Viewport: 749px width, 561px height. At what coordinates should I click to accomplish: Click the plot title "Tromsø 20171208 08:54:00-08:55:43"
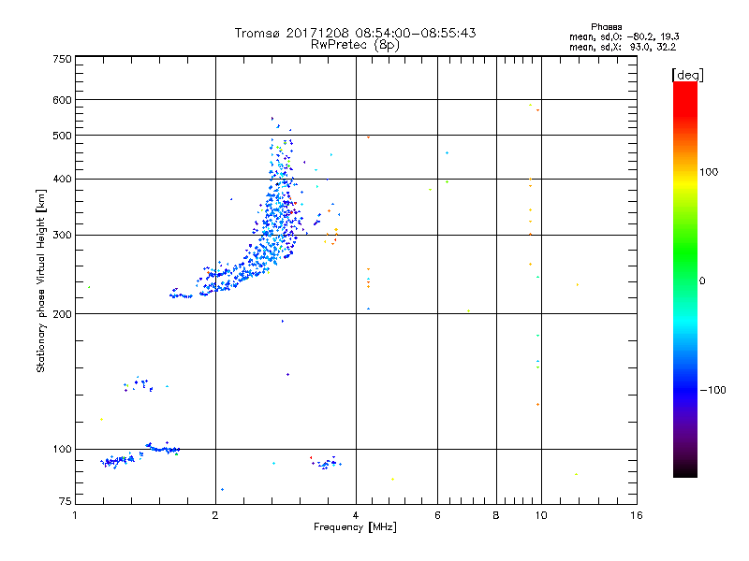355,33
